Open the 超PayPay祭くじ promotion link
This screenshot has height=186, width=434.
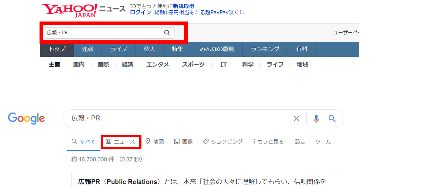pyautogui.click(x=199, y=12)
